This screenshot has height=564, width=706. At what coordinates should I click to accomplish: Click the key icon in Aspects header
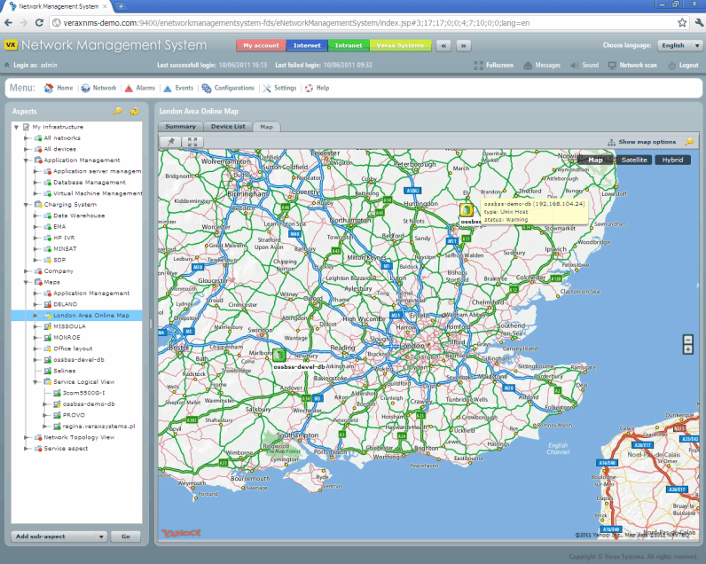[117, 111]
